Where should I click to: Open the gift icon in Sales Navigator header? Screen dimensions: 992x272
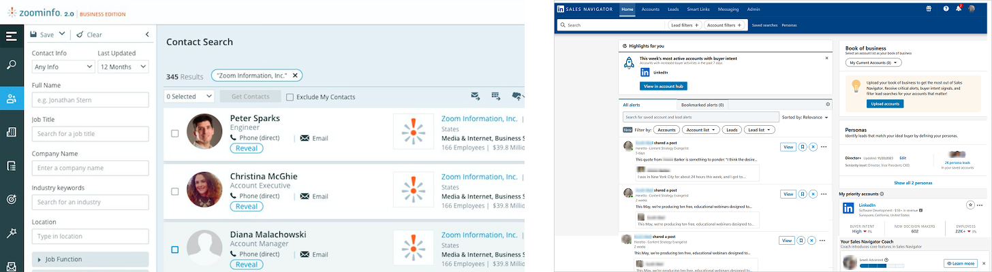(929, 9)
